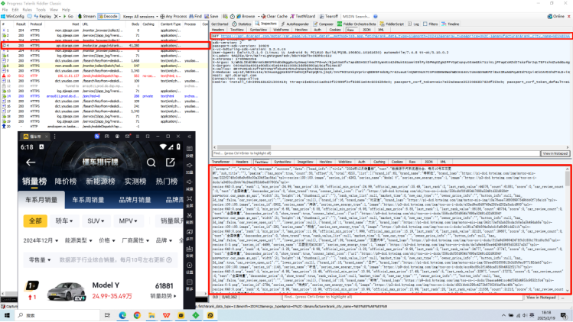
Task: Expand the MPV filter dropdown
Action: [129, 221]
